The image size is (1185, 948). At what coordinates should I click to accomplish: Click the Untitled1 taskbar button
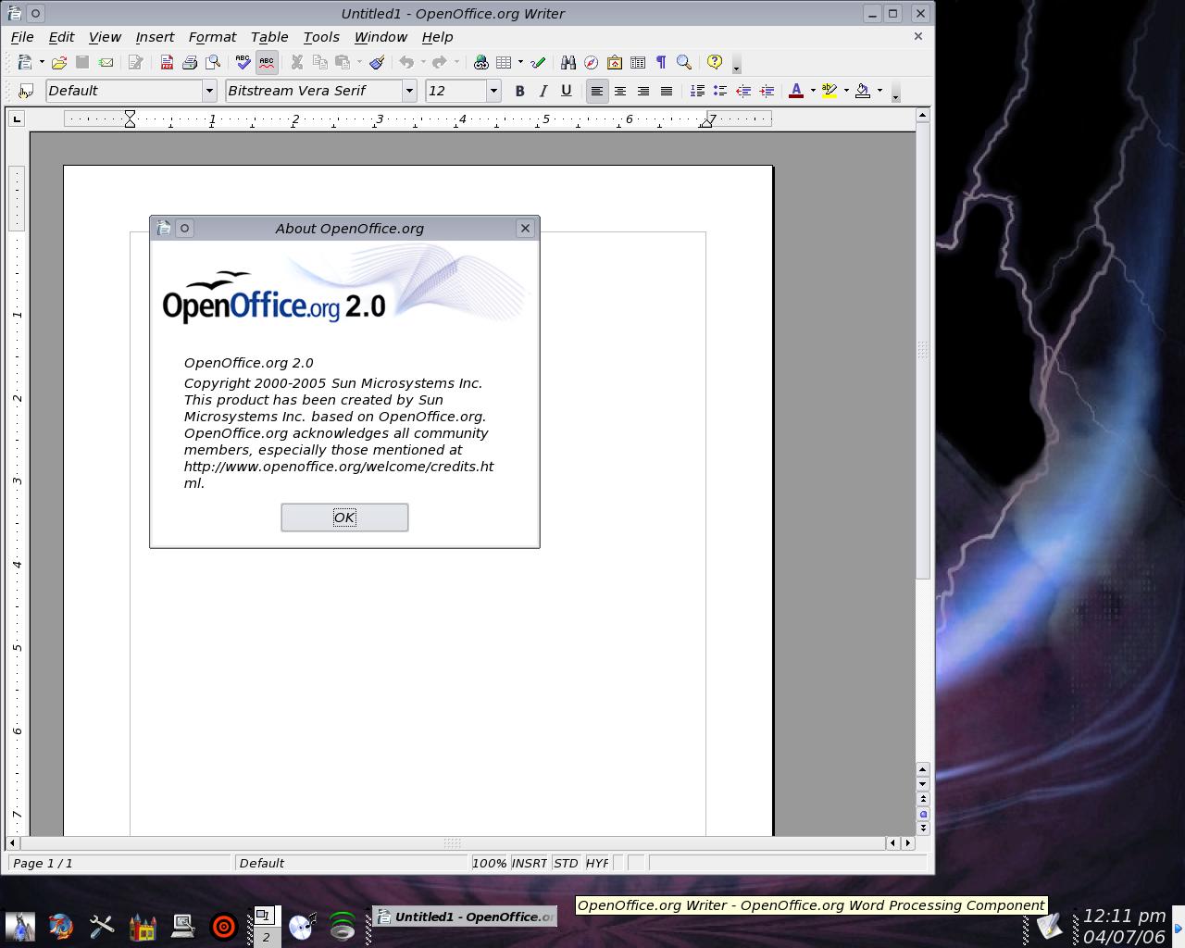point(465,917)
